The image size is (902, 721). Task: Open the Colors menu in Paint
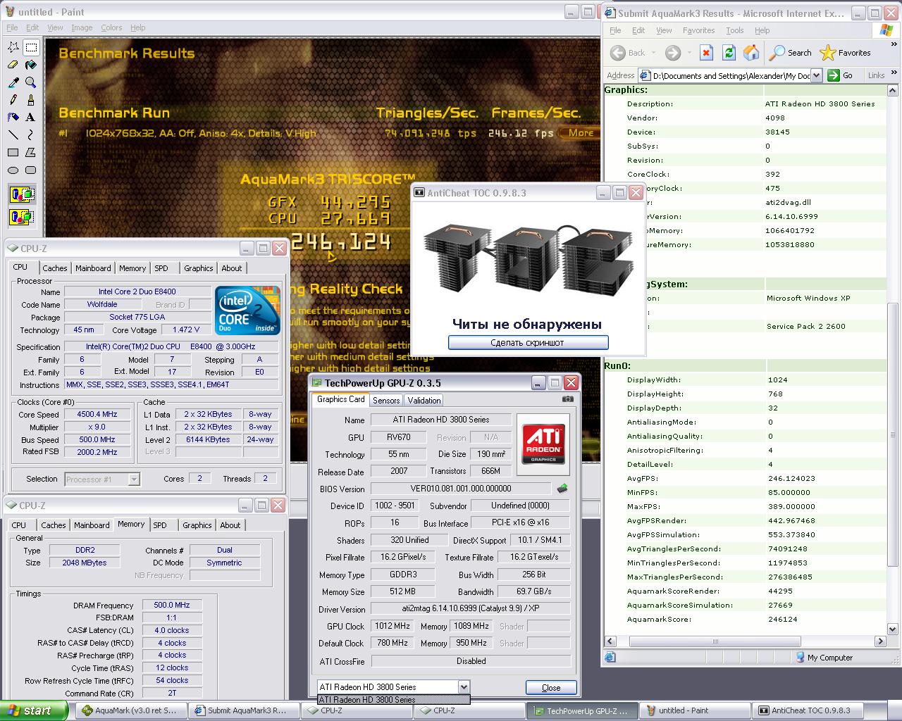pyautogui.click(x=111, y=27)
